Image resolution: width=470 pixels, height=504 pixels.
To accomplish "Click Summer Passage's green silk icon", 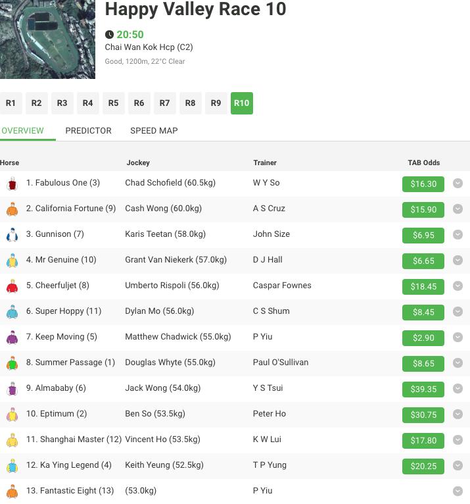I will click(12, 363).
